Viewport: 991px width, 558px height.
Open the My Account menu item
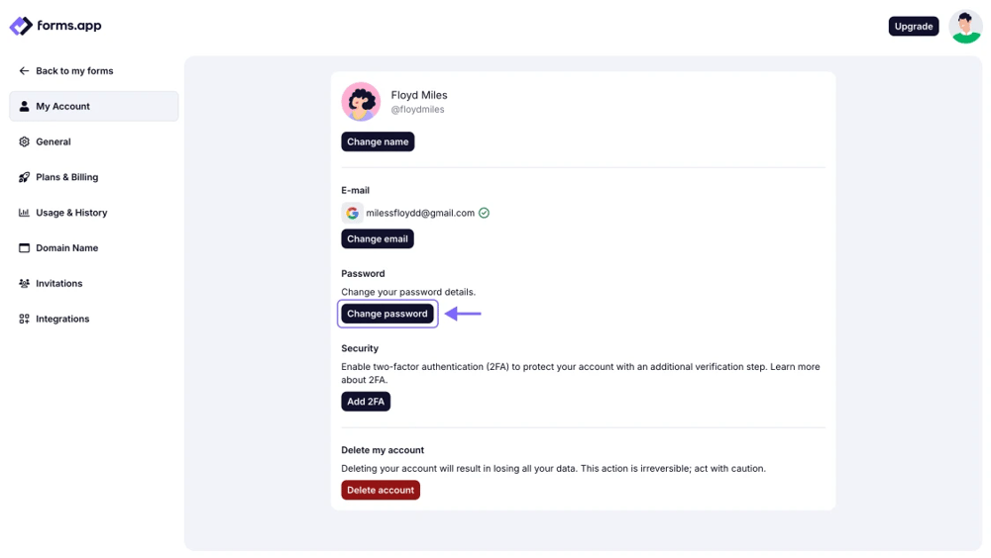[93, 106]
